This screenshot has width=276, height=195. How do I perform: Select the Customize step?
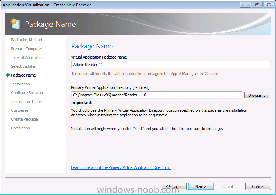point(20,110)
